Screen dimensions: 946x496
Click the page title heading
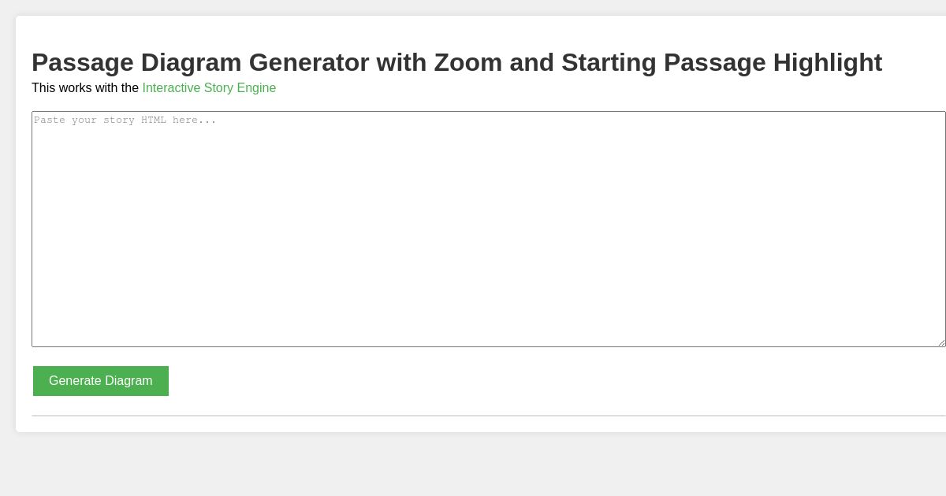pos(456,63)
